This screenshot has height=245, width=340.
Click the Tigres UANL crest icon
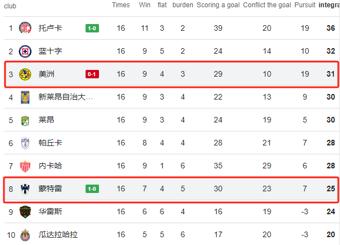25,97
